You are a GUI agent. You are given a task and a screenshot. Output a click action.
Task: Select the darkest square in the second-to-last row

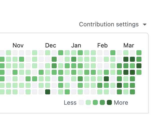coord(119,85)
